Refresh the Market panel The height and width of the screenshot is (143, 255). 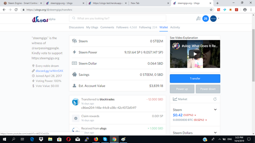pos(215,99)
